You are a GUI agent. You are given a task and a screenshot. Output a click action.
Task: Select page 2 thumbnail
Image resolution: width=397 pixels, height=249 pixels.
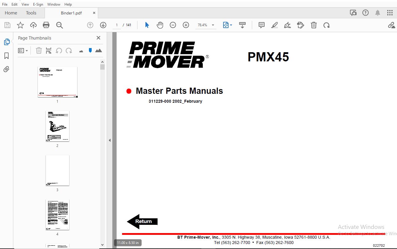point(57,126)
